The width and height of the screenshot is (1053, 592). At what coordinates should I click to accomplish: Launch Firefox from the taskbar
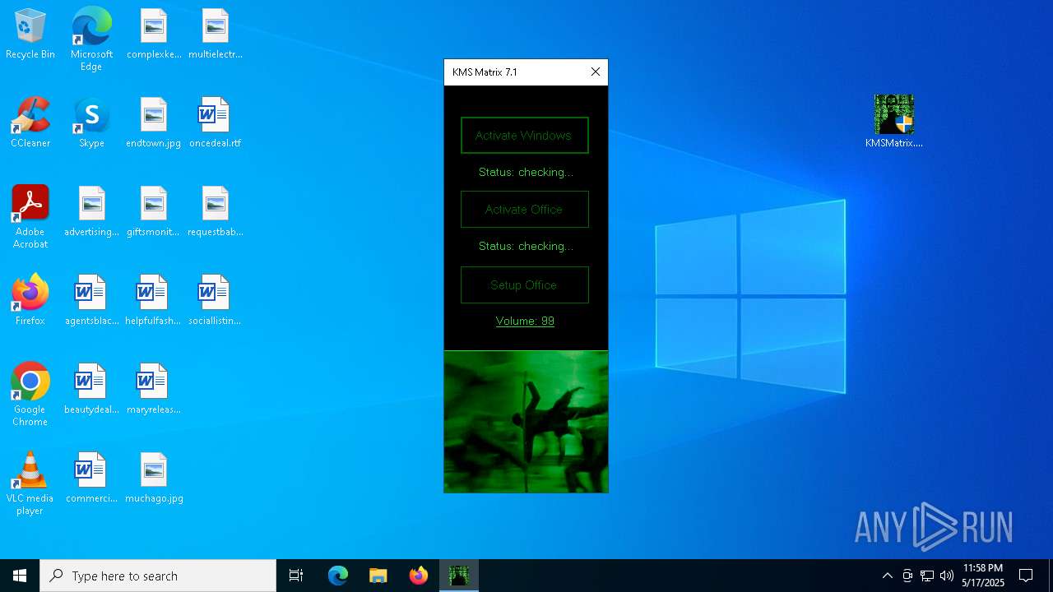(419, 576)
